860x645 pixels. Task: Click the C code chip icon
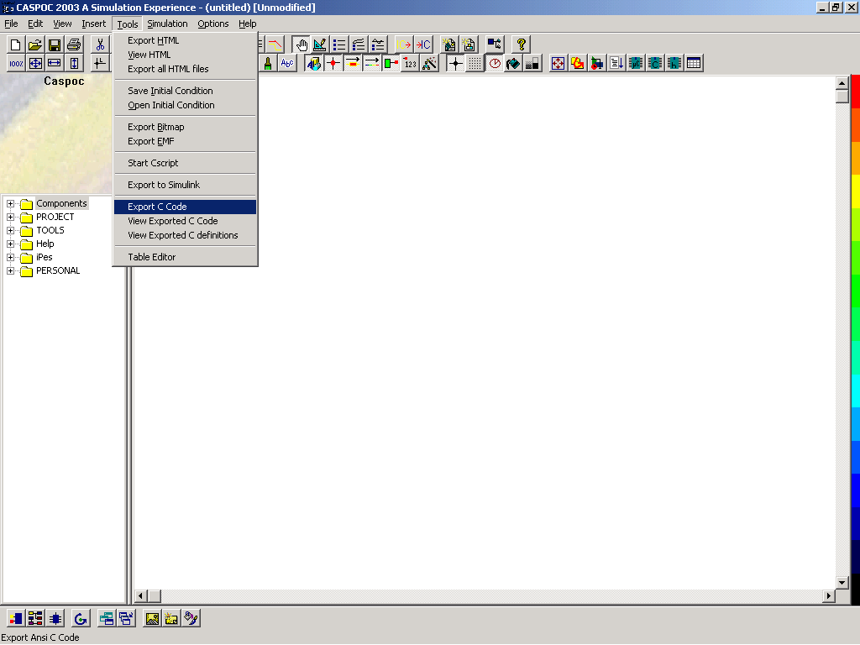point(655,64)
